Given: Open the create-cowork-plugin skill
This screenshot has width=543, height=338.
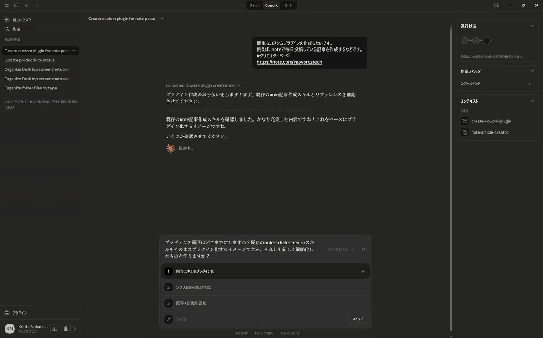Looking at the screenshot, I should 491,121.
